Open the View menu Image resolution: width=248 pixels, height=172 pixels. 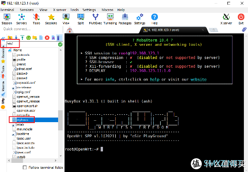pos(43,10)
